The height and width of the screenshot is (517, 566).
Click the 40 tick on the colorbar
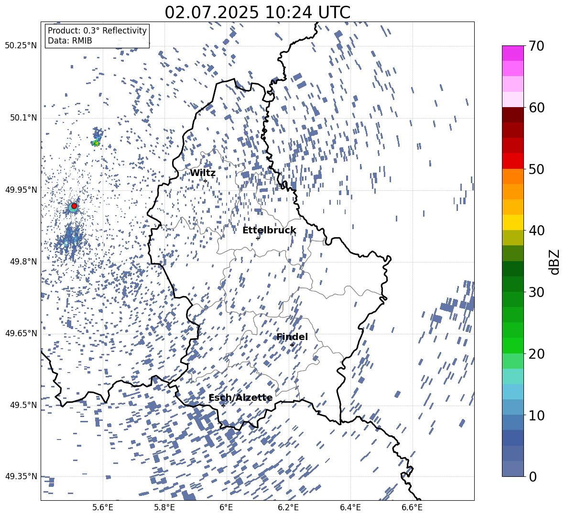pyautogui.click(x=536, y=231)
